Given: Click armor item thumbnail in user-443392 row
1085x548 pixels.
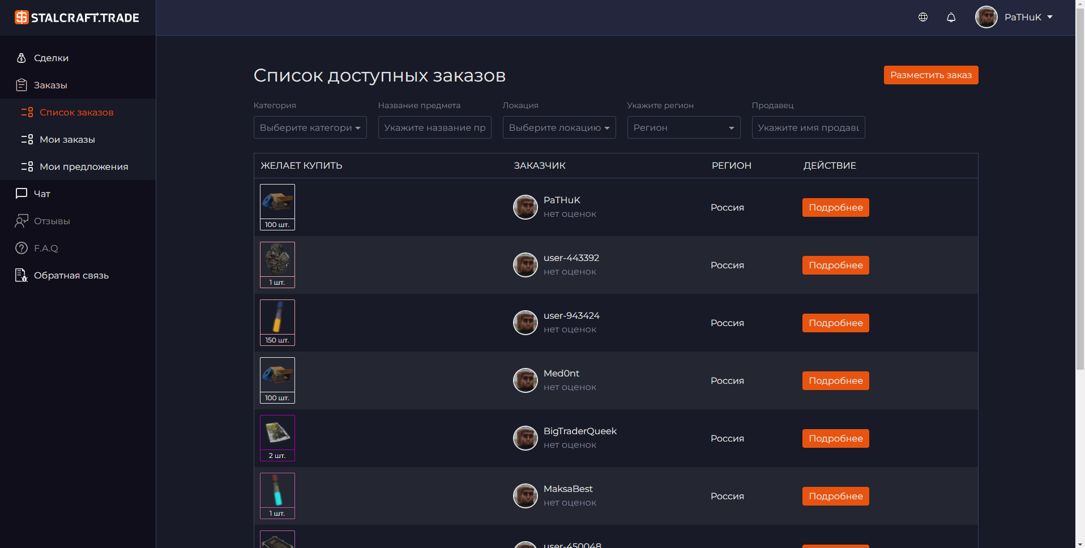Looking at the screenshot, I should point(277,265).
